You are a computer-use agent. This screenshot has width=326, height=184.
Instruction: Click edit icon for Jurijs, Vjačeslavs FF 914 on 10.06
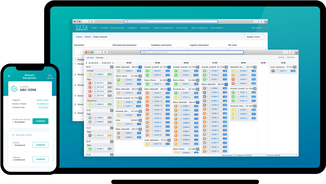tap(294, 67)
